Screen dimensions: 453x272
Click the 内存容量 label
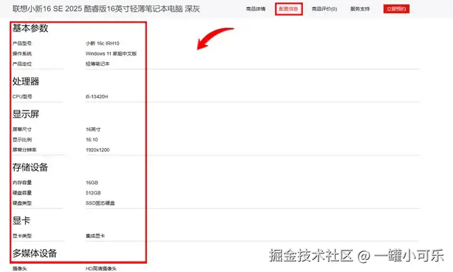tap(22, 183)
